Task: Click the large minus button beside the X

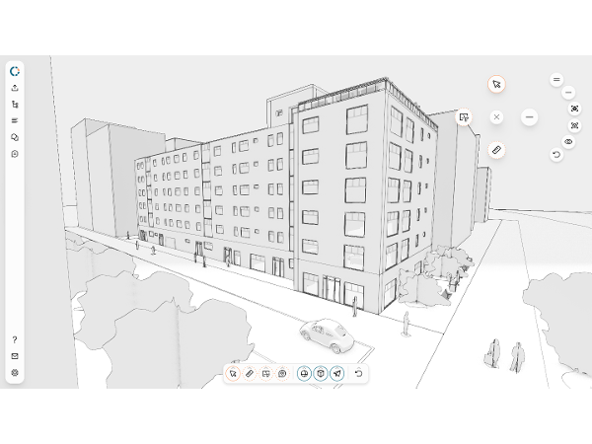Action: click(x=529, y=117)
